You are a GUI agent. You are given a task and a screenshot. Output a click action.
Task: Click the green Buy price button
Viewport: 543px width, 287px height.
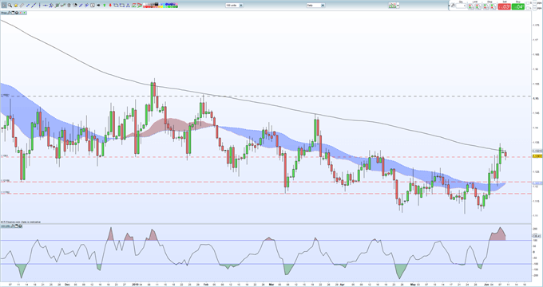[x=518, y=6]
